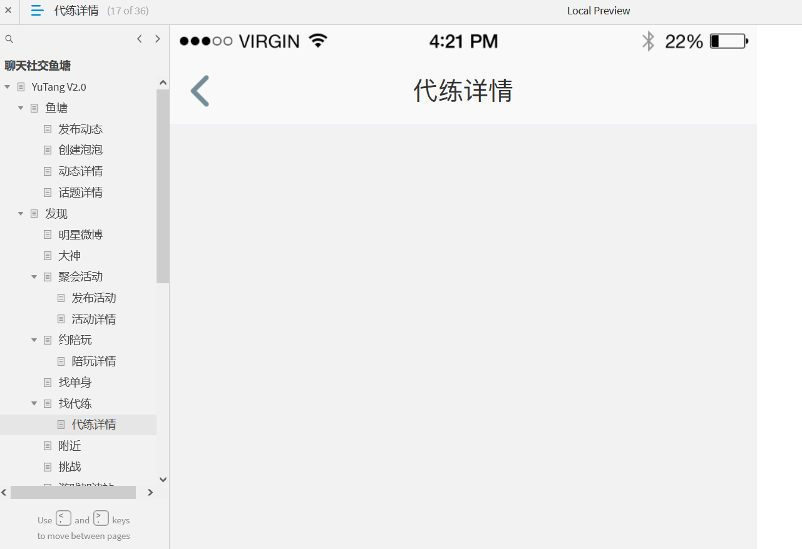Go to next page with right arrow icon

coord(157,39)
